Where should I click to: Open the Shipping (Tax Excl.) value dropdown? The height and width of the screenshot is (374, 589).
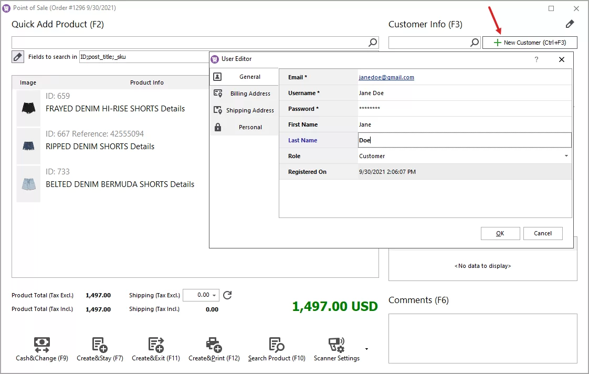215,295
